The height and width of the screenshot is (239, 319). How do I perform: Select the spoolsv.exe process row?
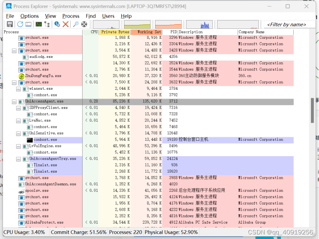148,191
